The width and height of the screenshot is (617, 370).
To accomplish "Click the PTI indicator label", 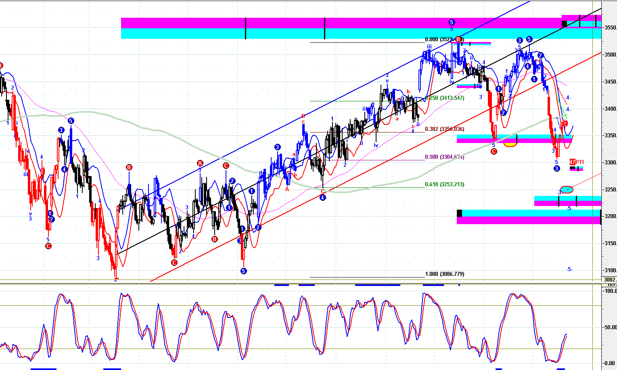I will pyautogui.click(x=580, y=162).
